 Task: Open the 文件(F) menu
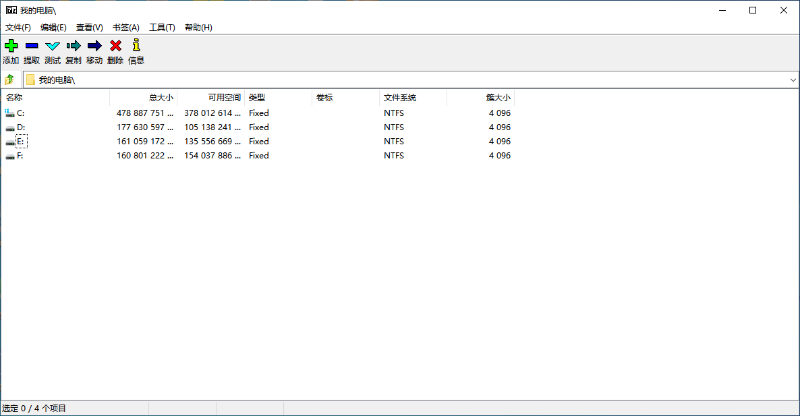[18, 27]
